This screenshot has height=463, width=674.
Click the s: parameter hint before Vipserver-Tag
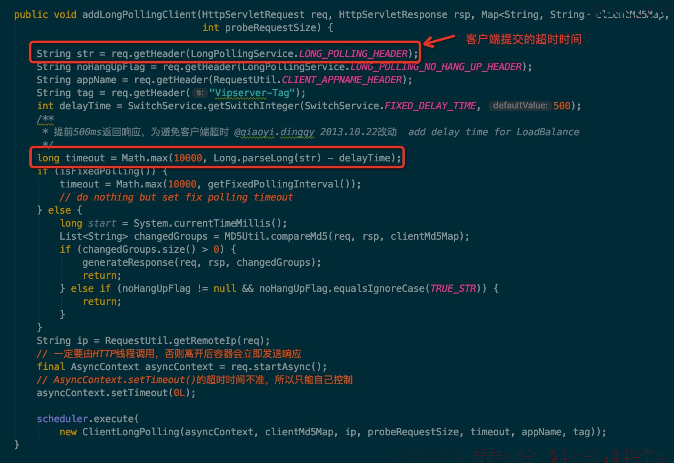tap(200, 93)
